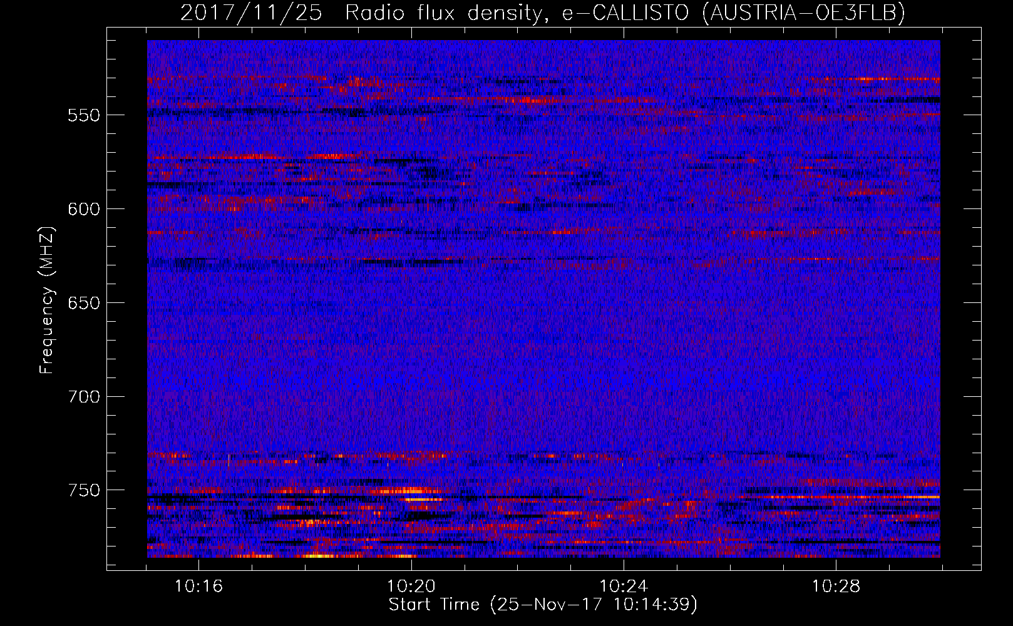Click the Start Time axis caption
The width and height of the screenshot is (1013, 626).
tap(543, 605)
